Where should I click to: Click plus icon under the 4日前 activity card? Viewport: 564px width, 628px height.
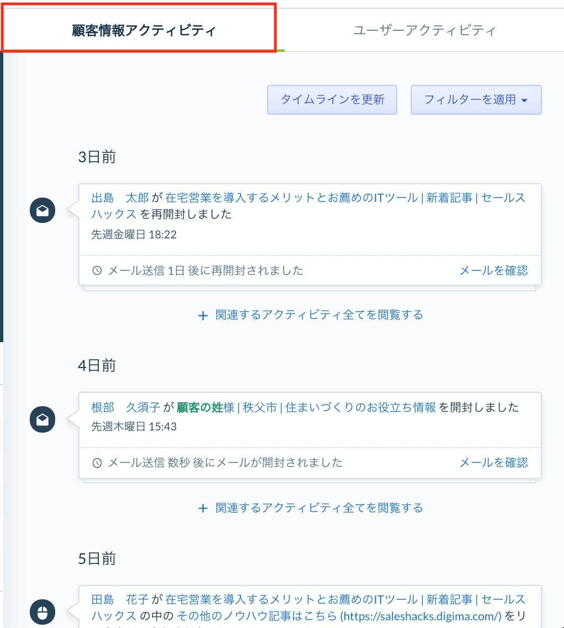tap(203, 508)
